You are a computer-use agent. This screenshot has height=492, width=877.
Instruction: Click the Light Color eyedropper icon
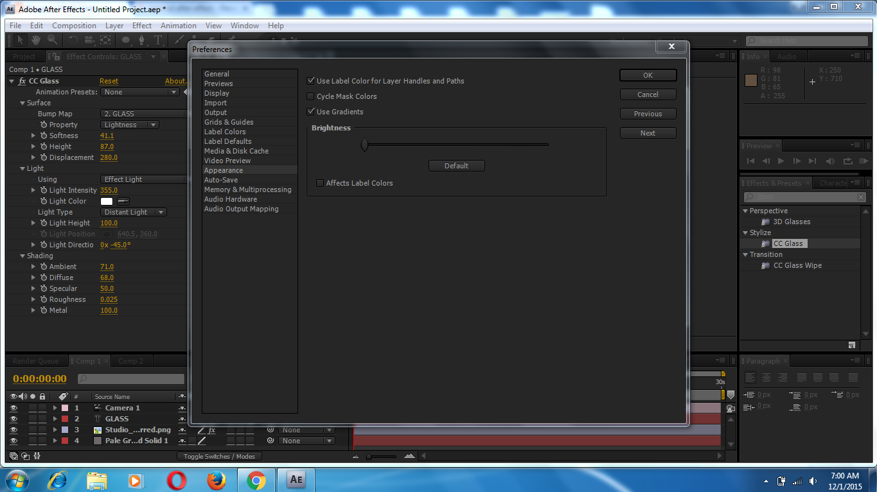(x=123, y=201)
